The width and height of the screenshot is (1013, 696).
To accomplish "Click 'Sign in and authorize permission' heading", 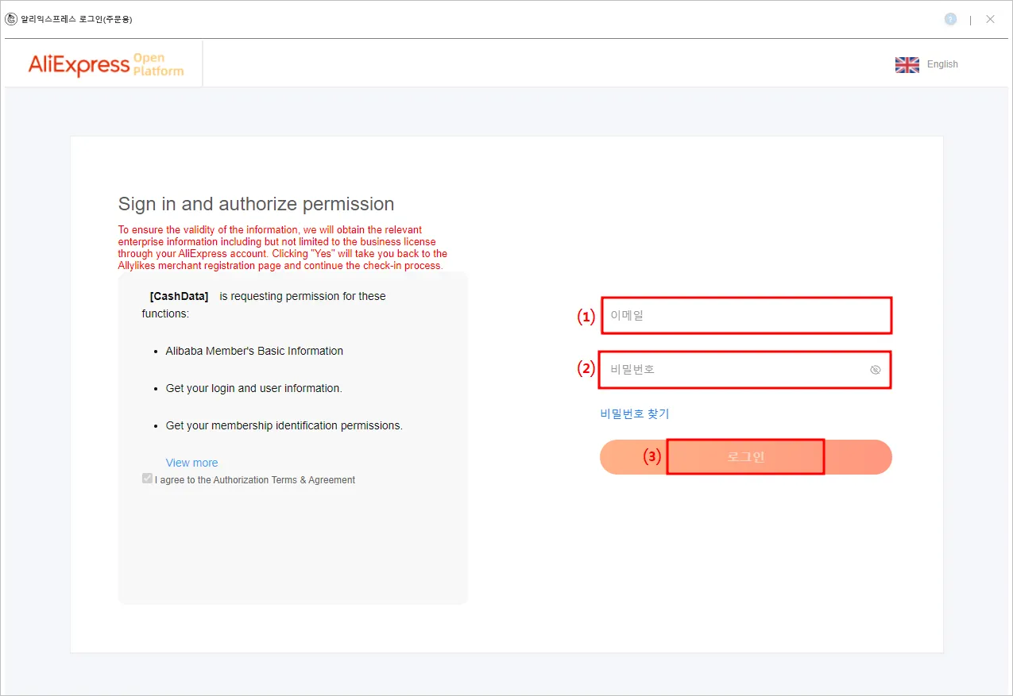I will 256,204.
